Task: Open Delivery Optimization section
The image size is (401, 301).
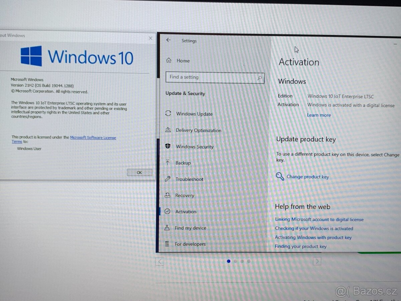Action: [x=198, y=130]
